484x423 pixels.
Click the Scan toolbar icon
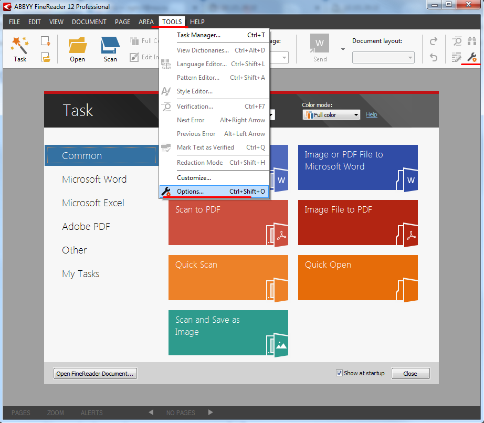tap(110, 45)
